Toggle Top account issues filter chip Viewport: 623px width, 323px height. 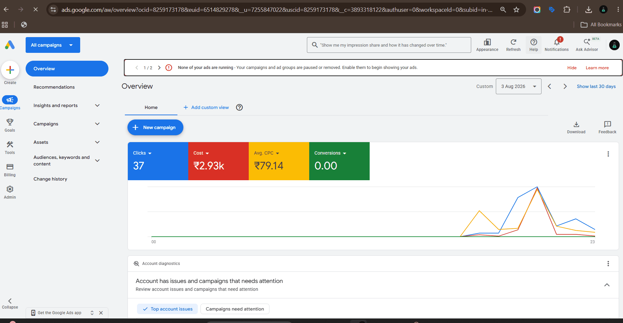(168, 309)
